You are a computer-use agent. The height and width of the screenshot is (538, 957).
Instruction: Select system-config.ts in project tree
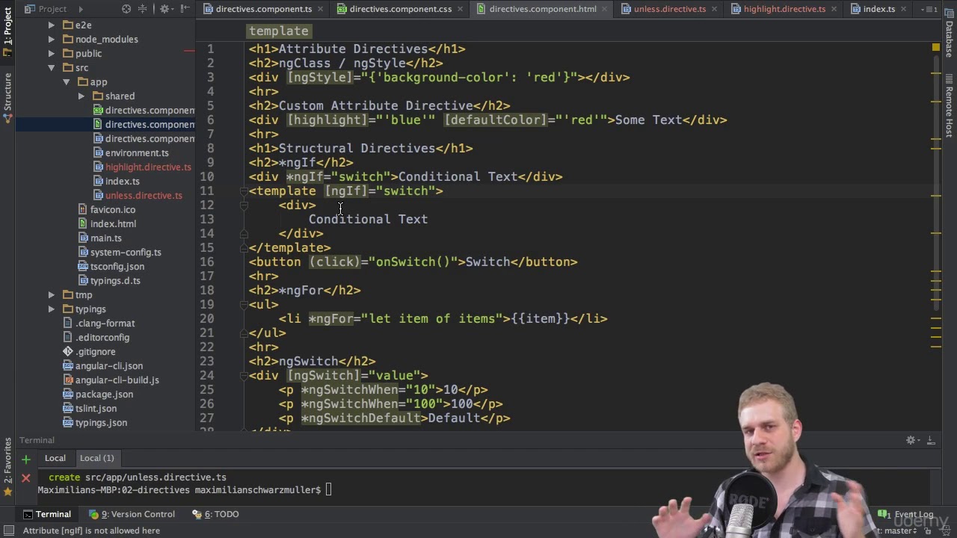(x=118, y=252)
